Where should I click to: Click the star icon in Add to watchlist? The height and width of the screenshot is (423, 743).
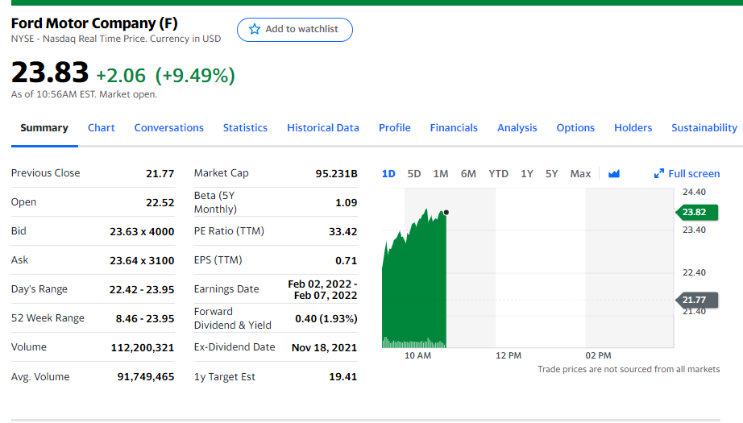255,29
